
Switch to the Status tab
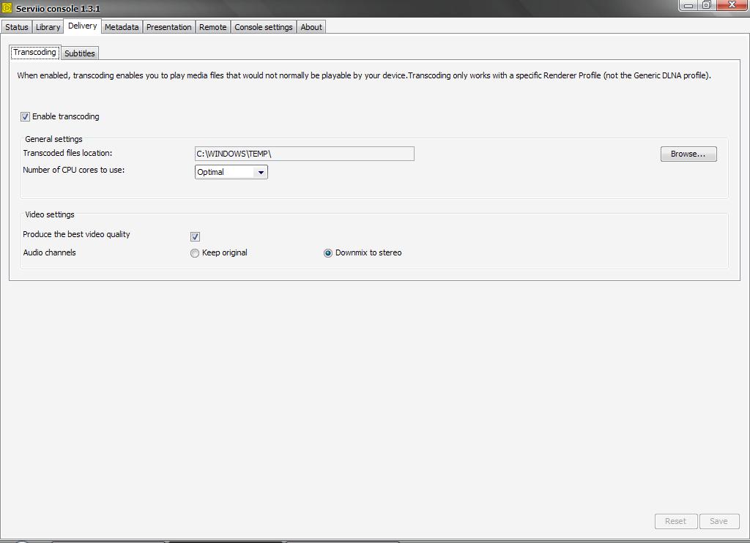coord(16,27)
